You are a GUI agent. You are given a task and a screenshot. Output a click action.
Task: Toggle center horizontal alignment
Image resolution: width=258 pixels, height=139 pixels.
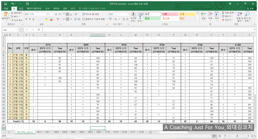pyautogui.click(x=67, y=19)
